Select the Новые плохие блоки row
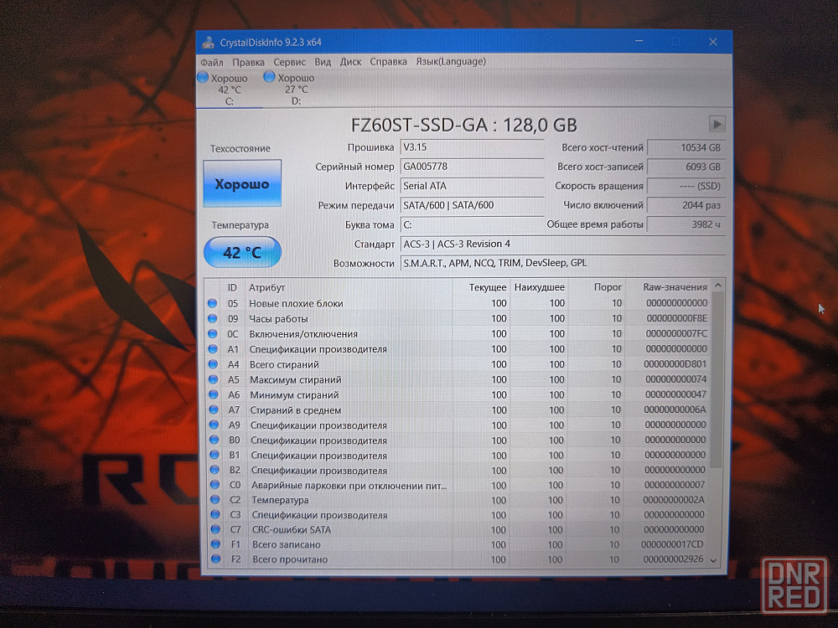 458,303
